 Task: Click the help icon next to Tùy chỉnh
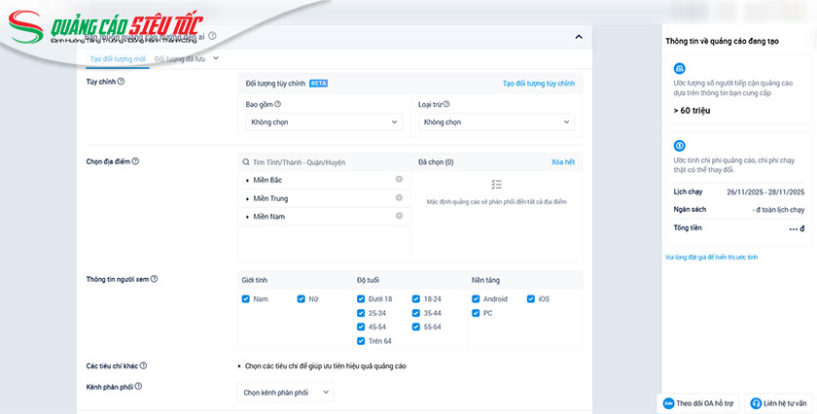pos(121,82)
